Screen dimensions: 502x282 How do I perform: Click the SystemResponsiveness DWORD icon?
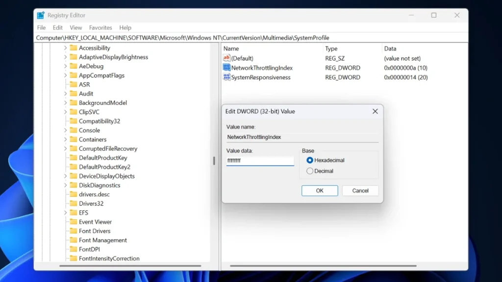pyautogui.click(x=226, y=77)
